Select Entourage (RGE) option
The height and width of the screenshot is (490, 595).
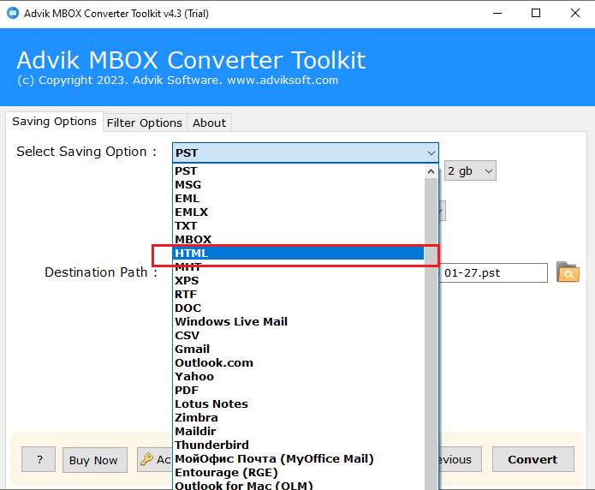click(299, 473)
